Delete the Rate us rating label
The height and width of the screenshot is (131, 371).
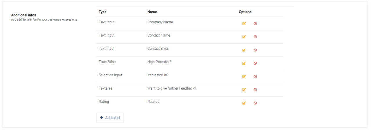pos(255,103)
